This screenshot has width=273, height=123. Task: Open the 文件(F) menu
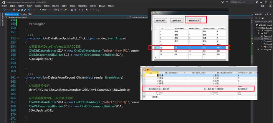[x=4, y=6]
